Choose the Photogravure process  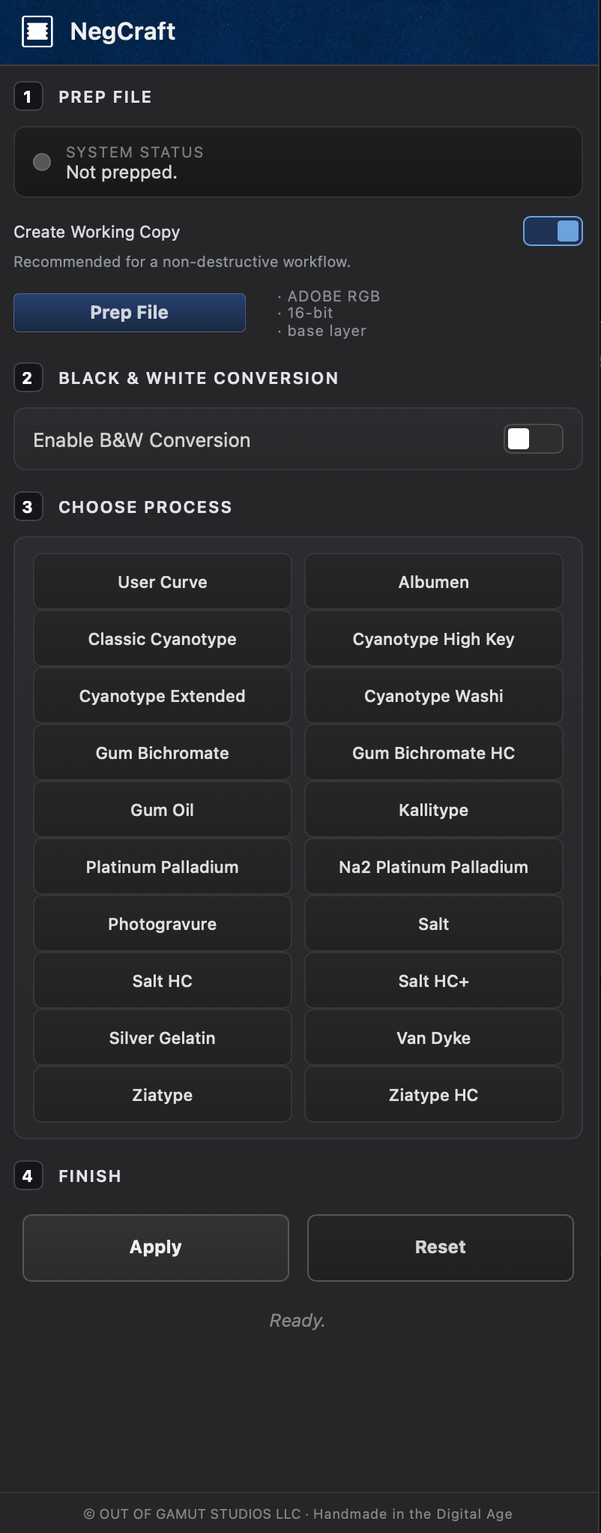pyautogui.click(x=163, y=924)
